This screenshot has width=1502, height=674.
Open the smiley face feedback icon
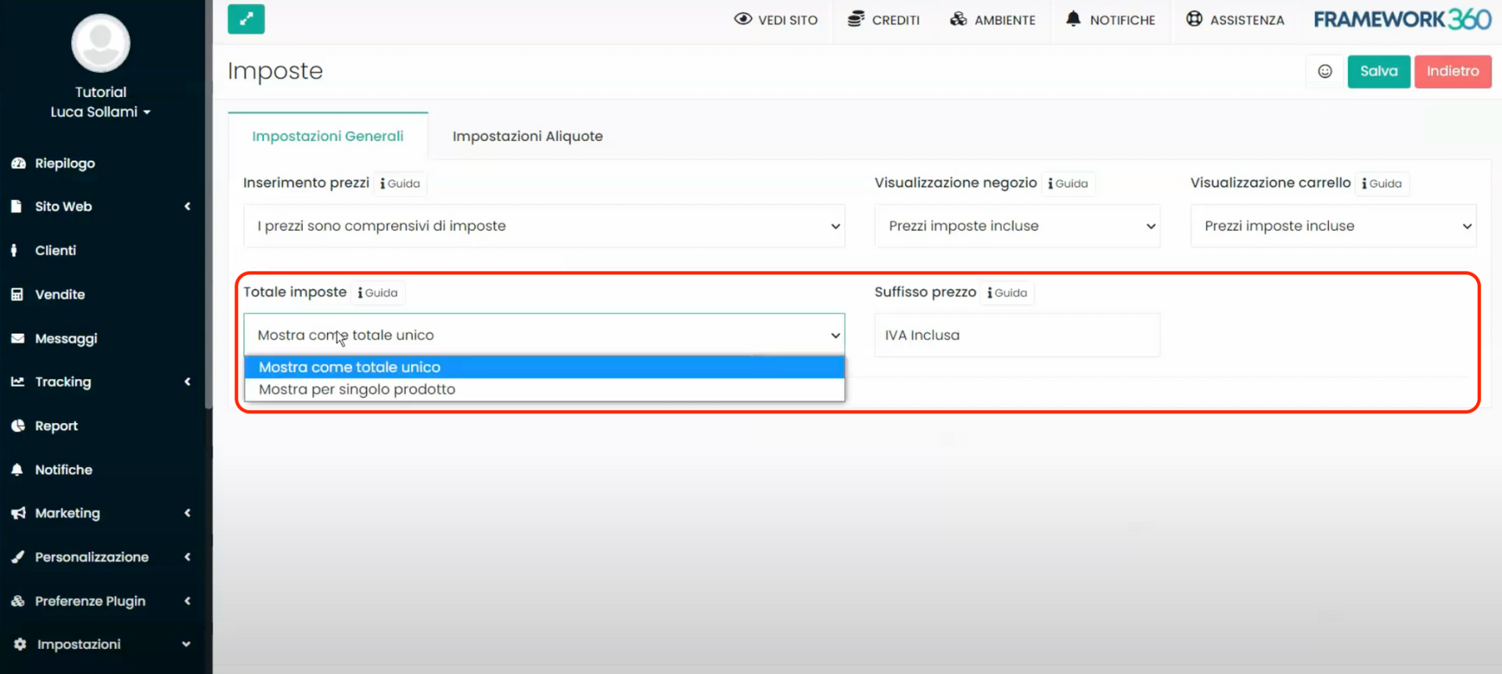(x=1324, y=71)
